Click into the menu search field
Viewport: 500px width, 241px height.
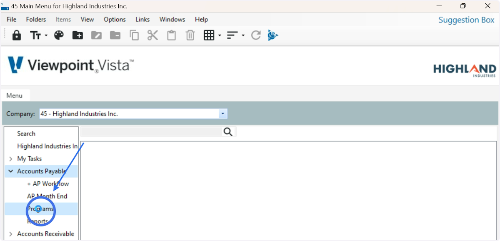pyautogui.click(x=151, y=132)
